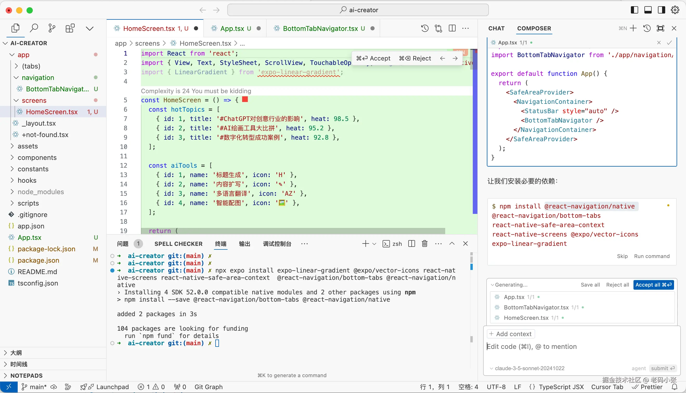This screenshot has width=686, height=393.
Task: Switch to the CHAT tab
Action: [x=496, y=28]
